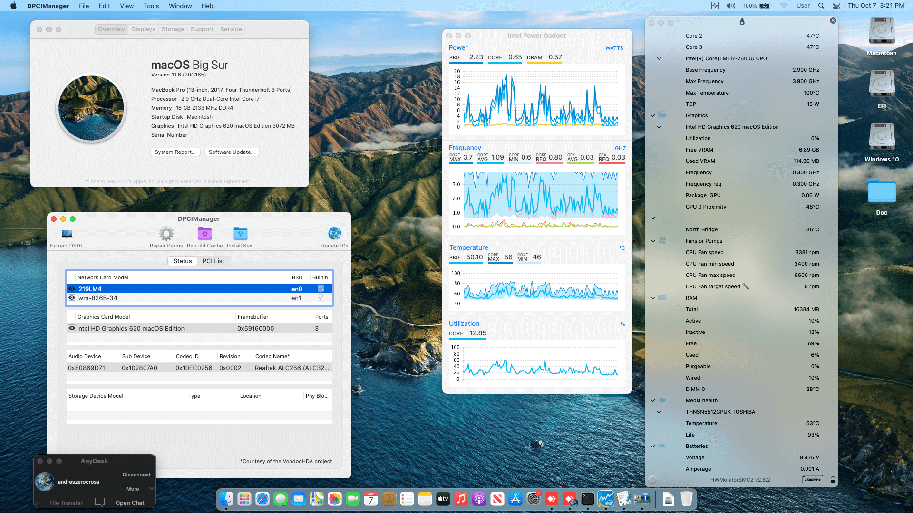
Task: Open Control Center in menu bar
Action: click(836, 6)
